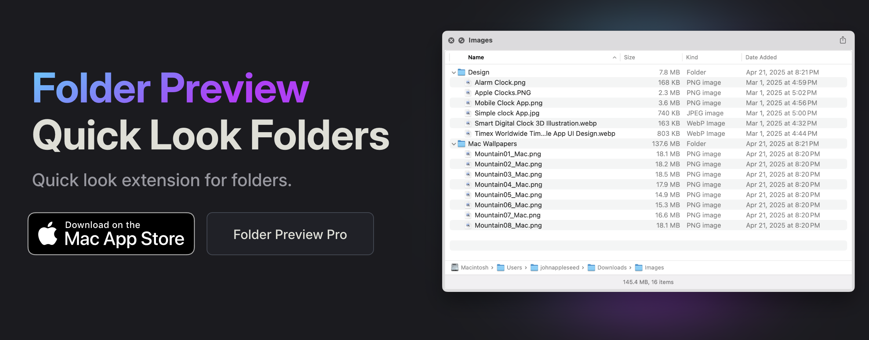Go to Downloads in the path bar
The width and height of the screenshot is (869, 340).
point(612,268)
